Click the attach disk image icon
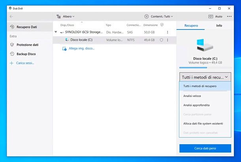Screen dimensions: 241x162 (x=64, y=49)
